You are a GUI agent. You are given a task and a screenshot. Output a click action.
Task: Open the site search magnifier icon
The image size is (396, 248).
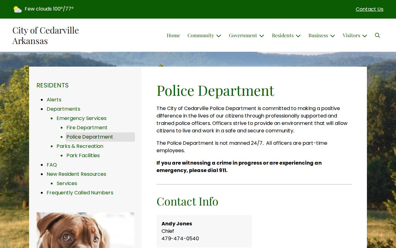377,35
